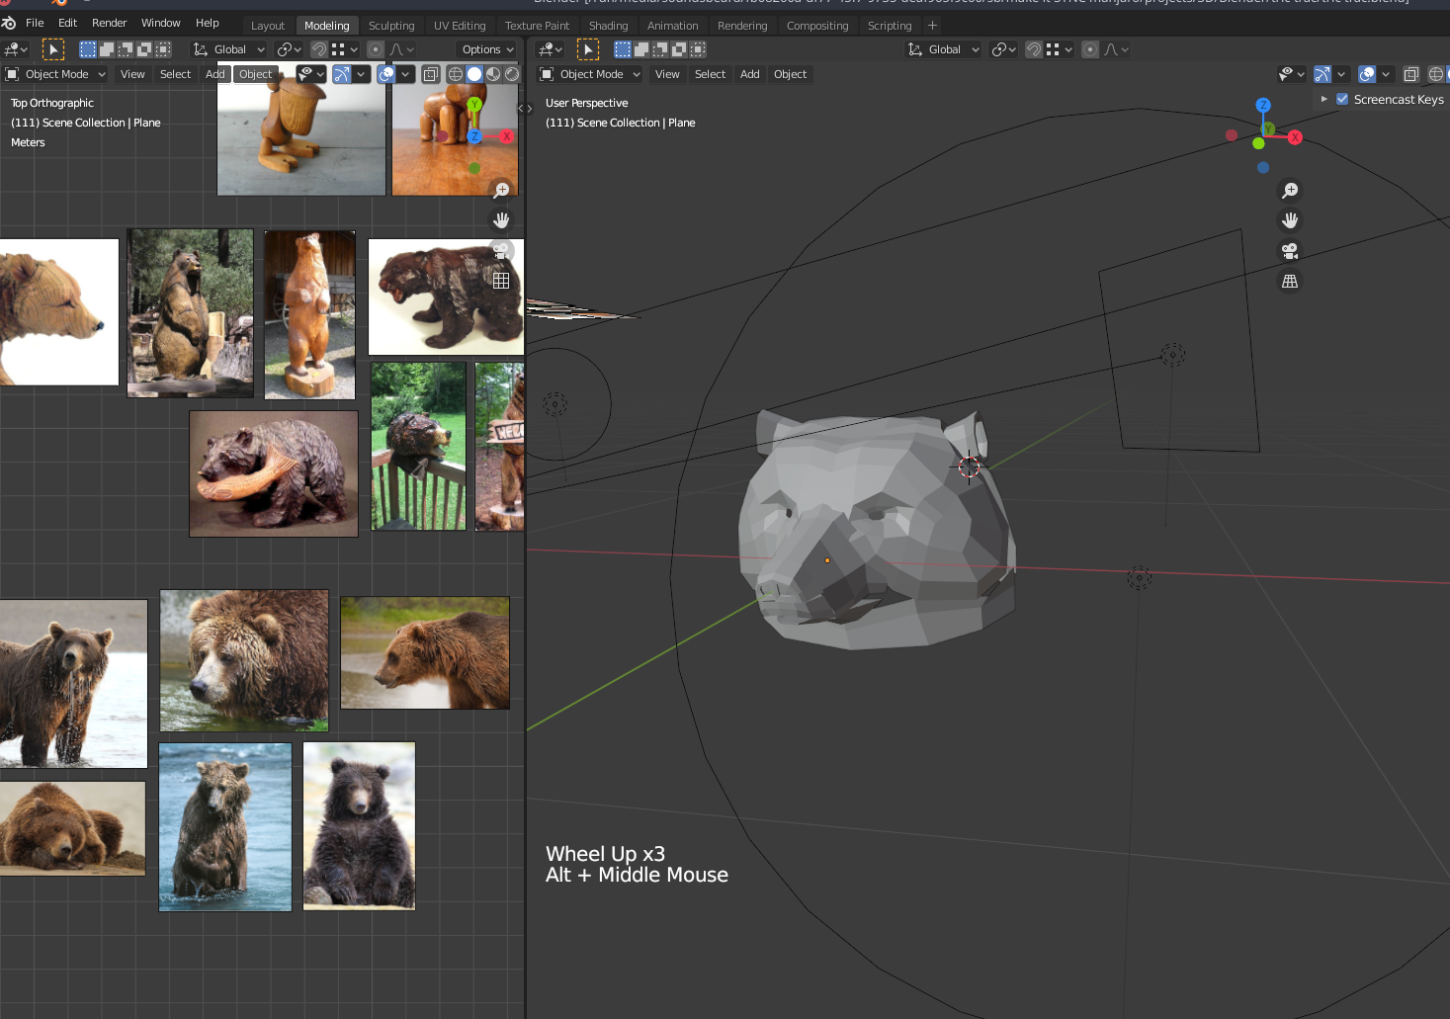This screenshot has width=1450, height=1019.
Task: Open visibility and selectability dropdown in left viewport
Action: [x=311, y=74]
